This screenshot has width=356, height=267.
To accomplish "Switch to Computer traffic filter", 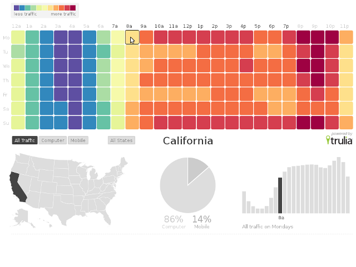I will [53, 140].
